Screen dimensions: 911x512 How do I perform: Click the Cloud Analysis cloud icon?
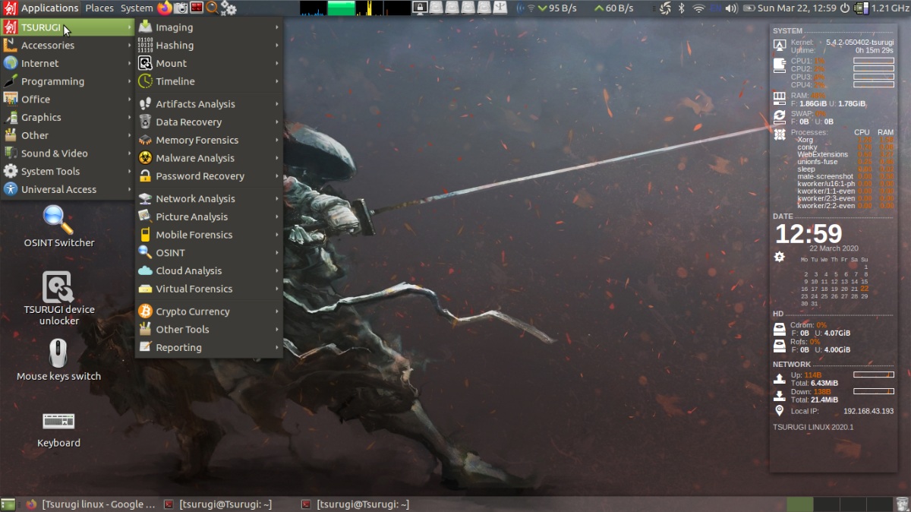click(x=145, y=270)
